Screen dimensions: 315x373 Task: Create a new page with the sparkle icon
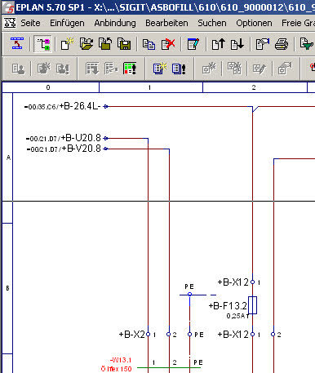click(x=67, y=44)
